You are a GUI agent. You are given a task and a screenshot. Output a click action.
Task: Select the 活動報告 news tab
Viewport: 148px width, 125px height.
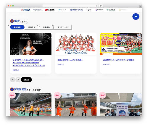click(46, 27)
